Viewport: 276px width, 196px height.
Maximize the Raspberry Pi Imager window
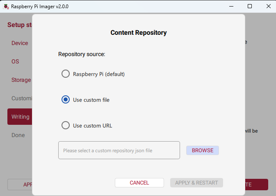[250, 6]
